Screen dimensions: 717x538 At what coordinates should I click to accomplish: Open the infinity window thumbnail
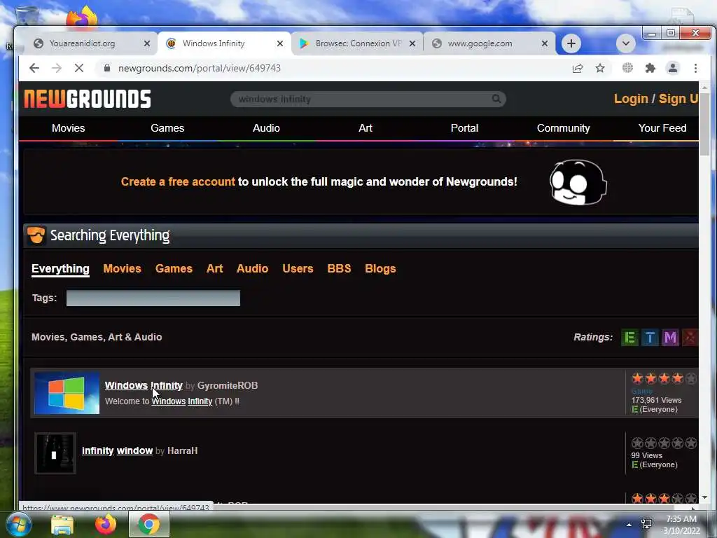click(x=55, y=453)
